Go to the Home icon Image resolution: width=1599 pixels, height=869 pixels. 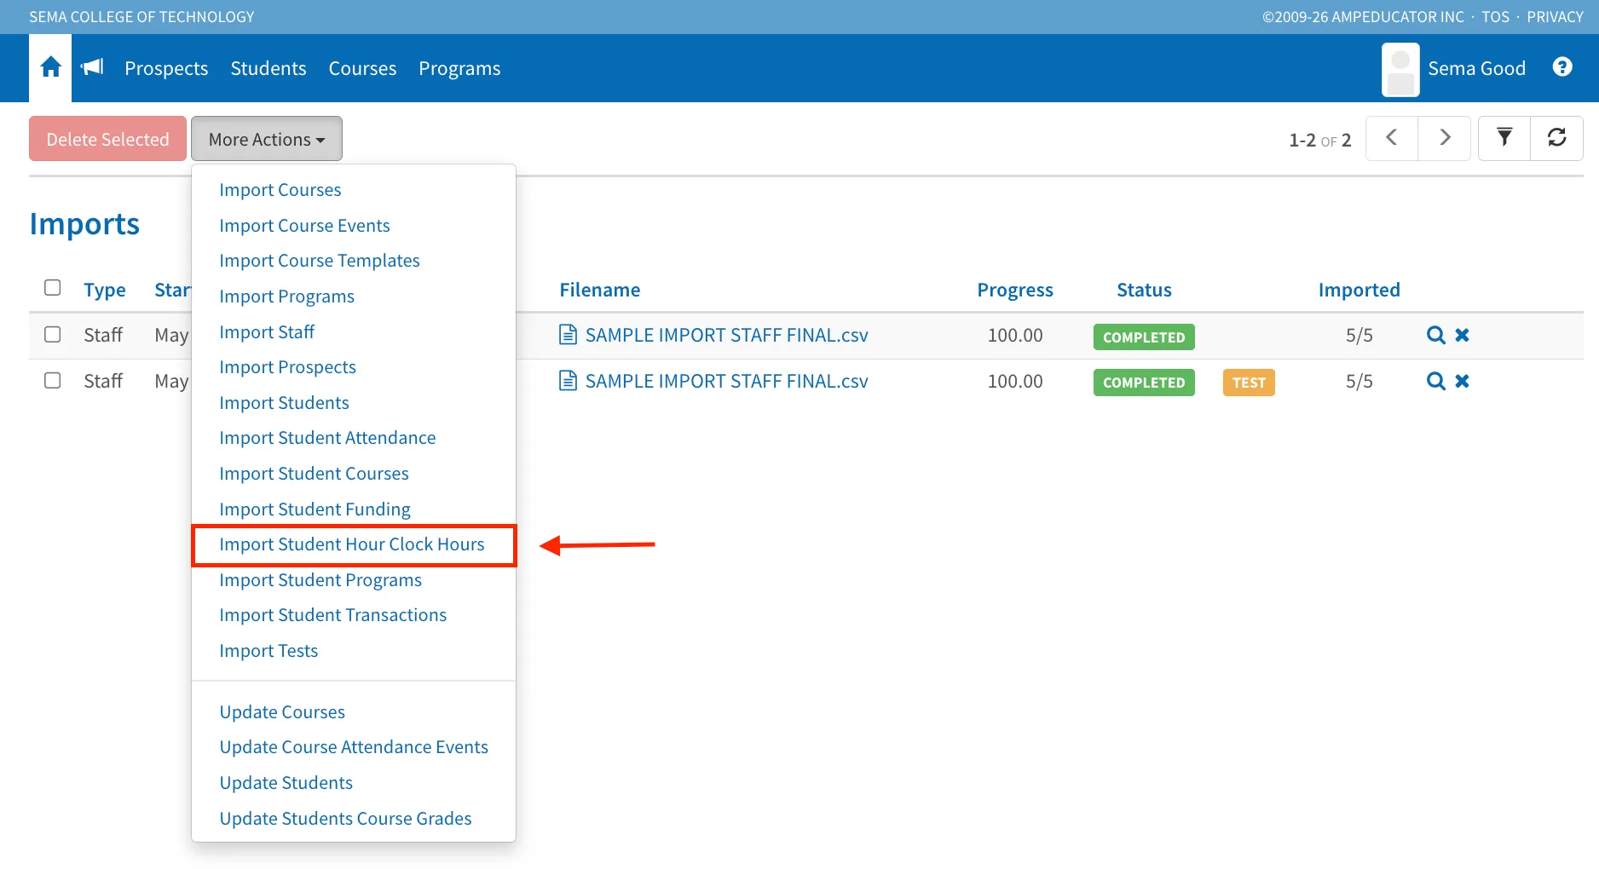[x=50, y=67]
